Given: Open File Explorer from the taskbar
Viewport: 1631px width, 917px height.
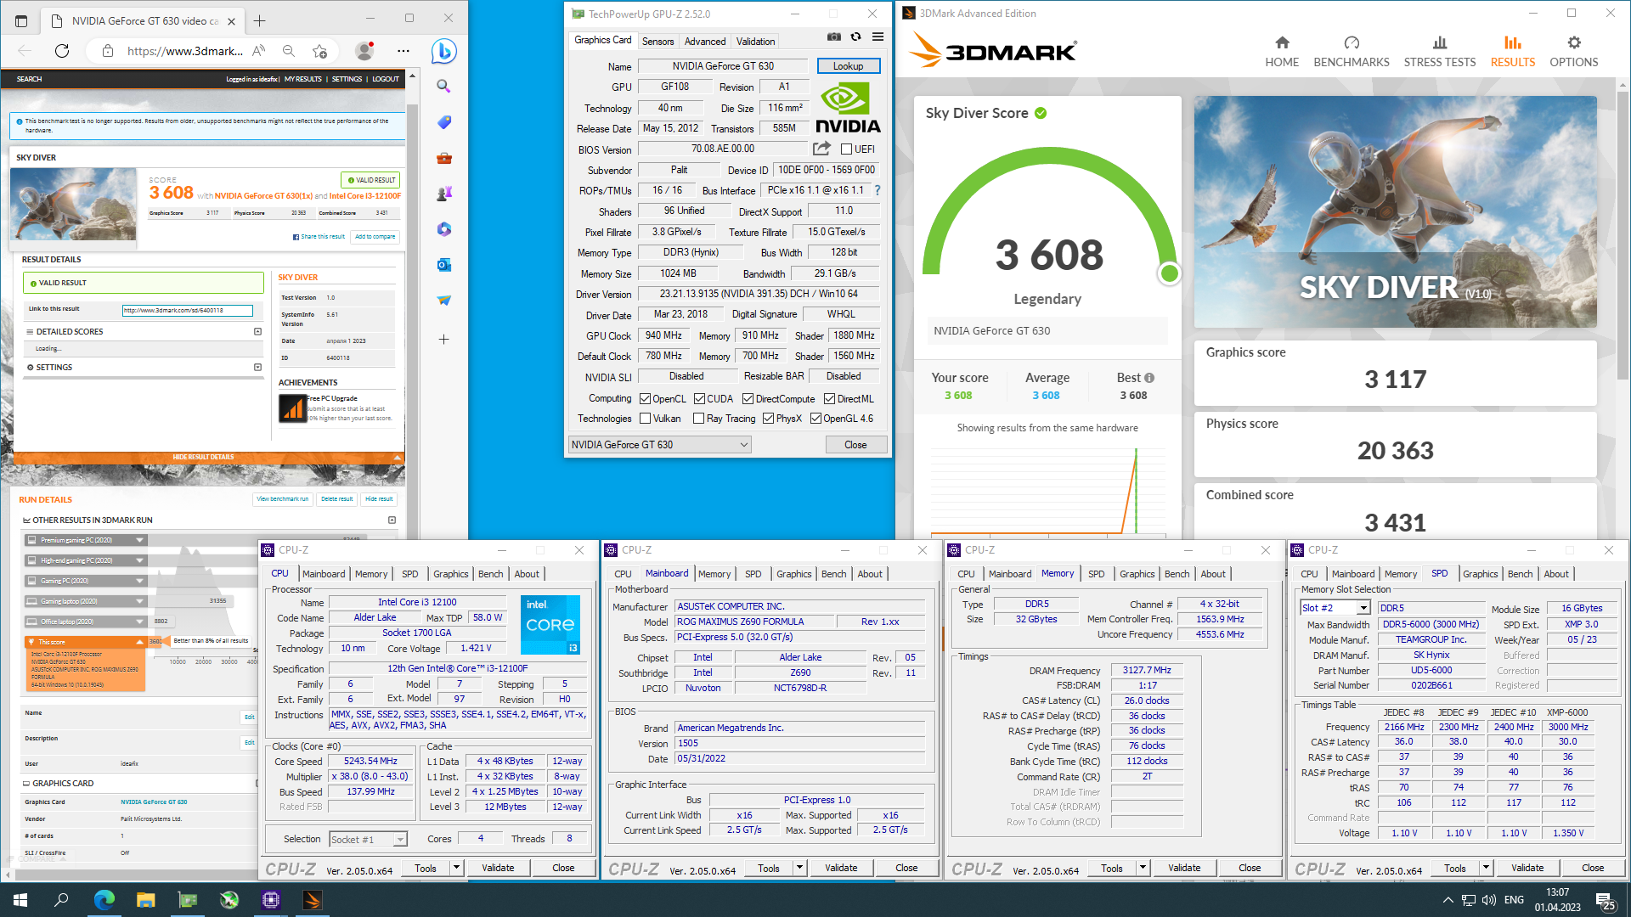Looking at the screenshot, I should pos(145,900).
